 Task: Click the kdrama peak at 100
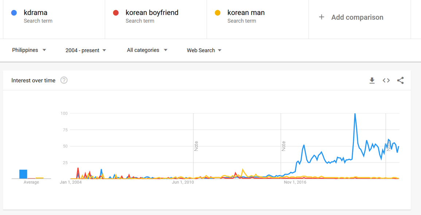coord(355,114)
